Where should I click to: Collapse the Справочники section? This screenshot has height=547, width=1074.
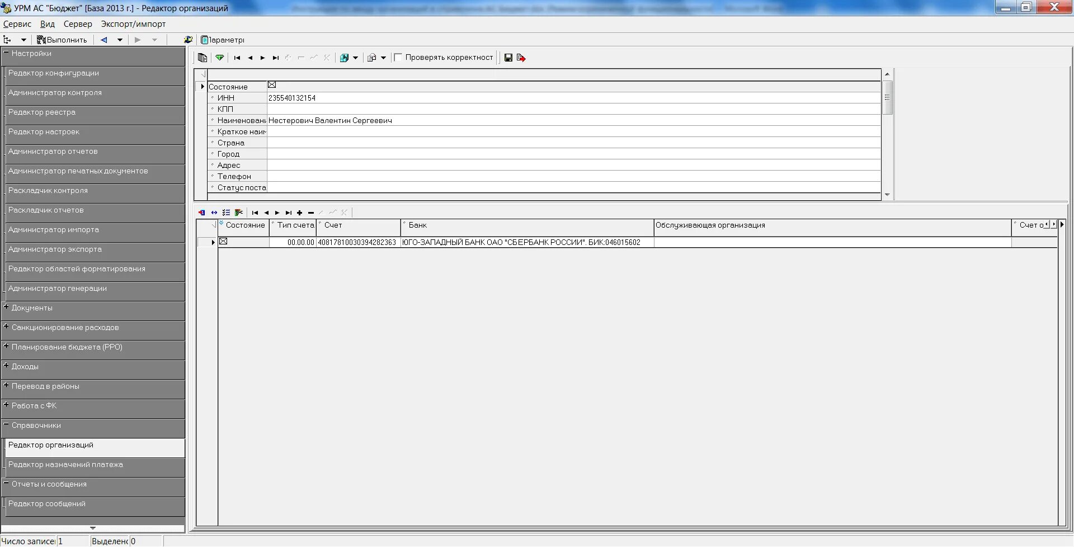[6, 425]
